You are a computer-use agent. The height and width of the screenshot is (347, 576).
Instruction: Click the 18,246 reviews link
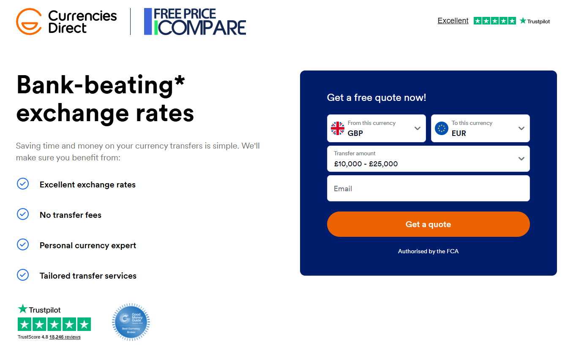coord(64,337)
